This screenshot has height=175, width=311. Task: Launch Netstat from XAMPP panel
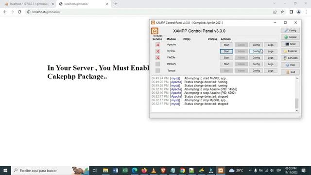(x=290, y=37)
